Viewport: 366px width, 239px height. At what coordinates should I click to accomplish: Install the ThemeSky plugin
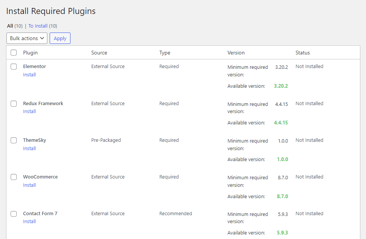coord(30,148)
